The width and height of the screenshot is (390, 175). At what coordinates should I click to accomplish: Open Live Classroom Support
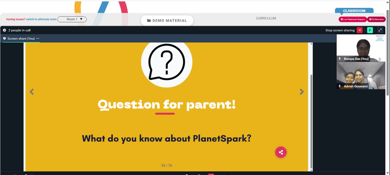[x=353, y=19]
